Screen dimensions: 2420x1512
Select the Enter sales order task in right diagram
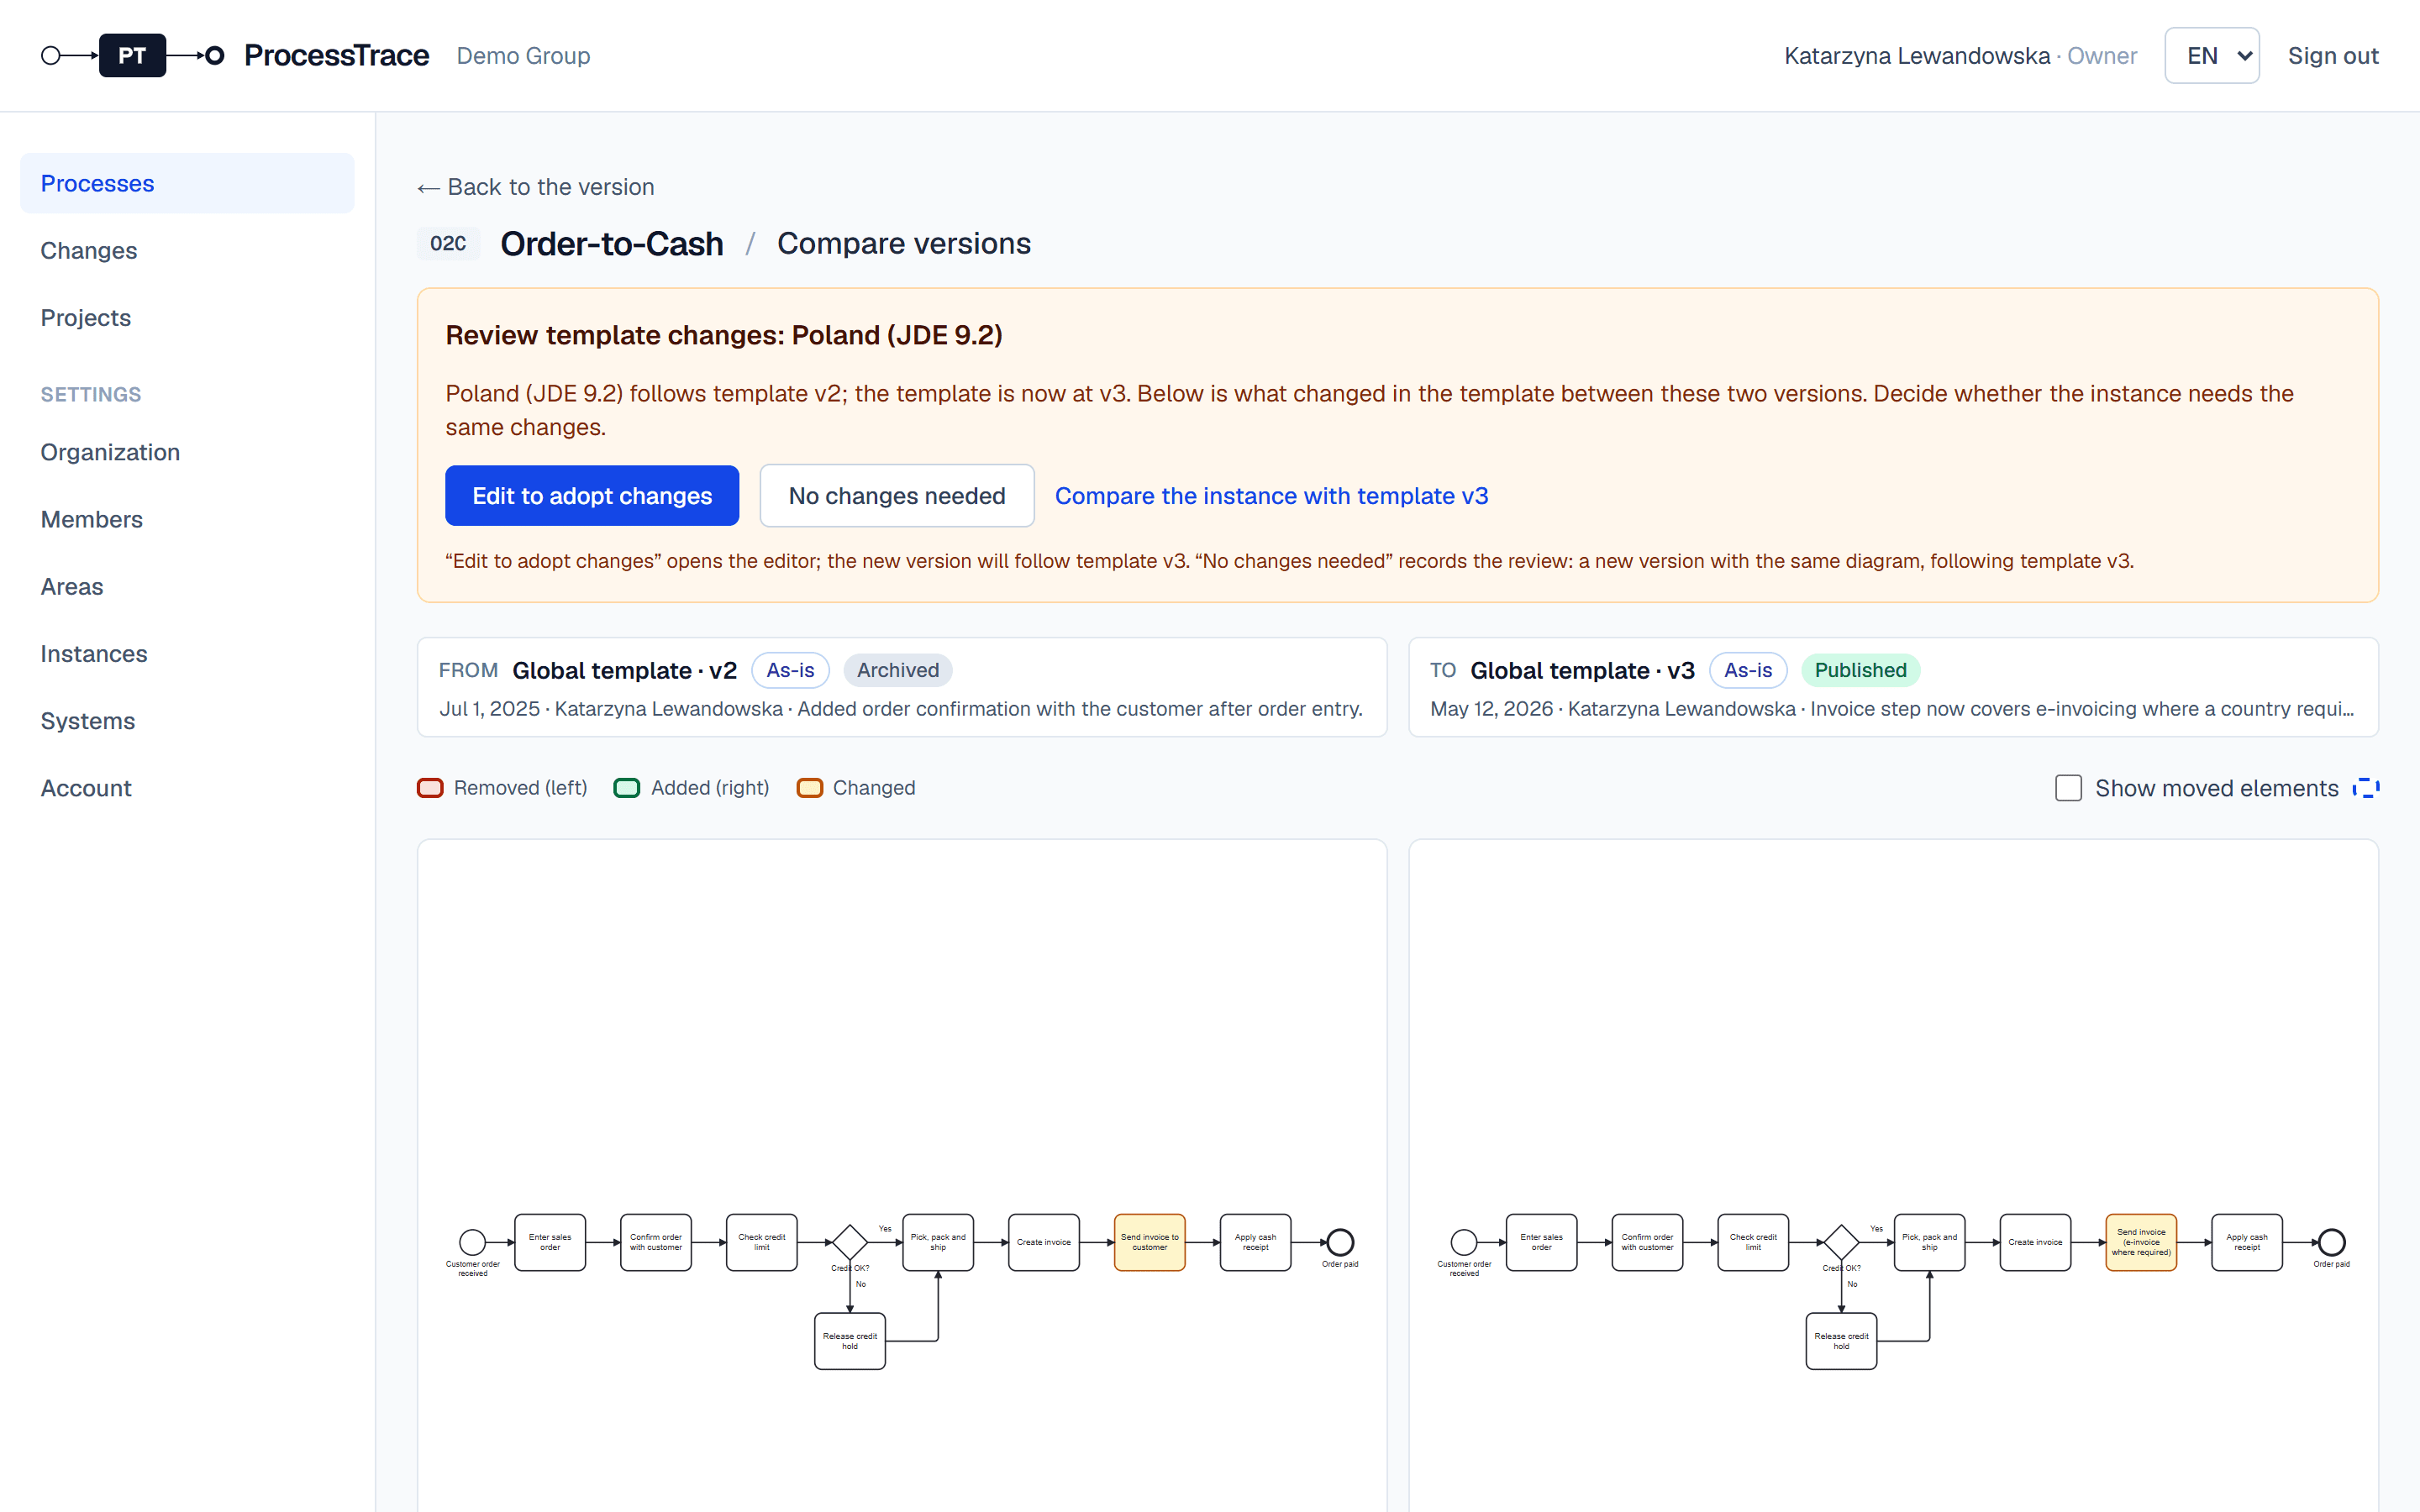pos(1541,1242)
